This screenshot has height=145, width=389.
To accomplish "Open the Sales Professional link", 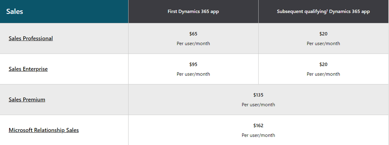I will tap(31, 38).
